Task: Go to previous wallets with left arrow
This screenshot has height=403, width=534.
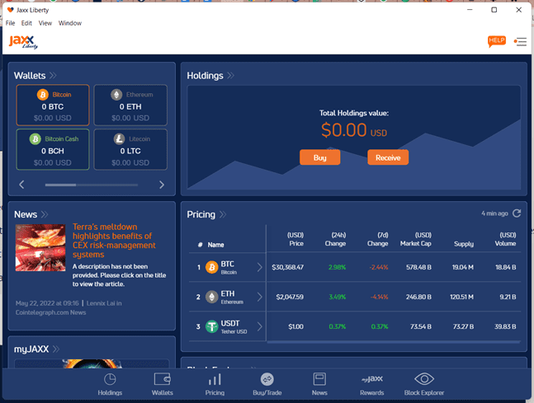Action: point(21,185)
